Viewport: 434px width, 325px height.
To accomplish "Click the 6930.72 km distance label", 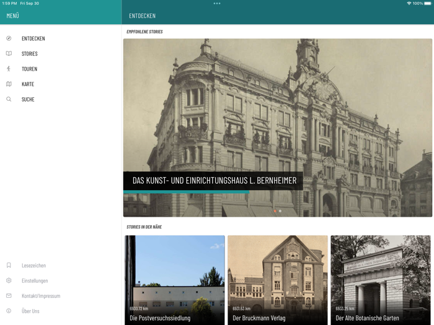I will 139,308.
